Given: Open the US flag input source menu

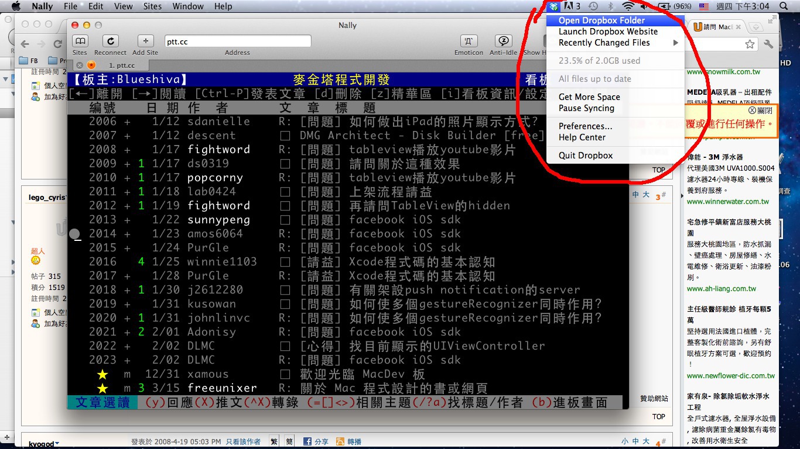Looking at the screenshot, I should pyautogui.click(x=704, y=6).
